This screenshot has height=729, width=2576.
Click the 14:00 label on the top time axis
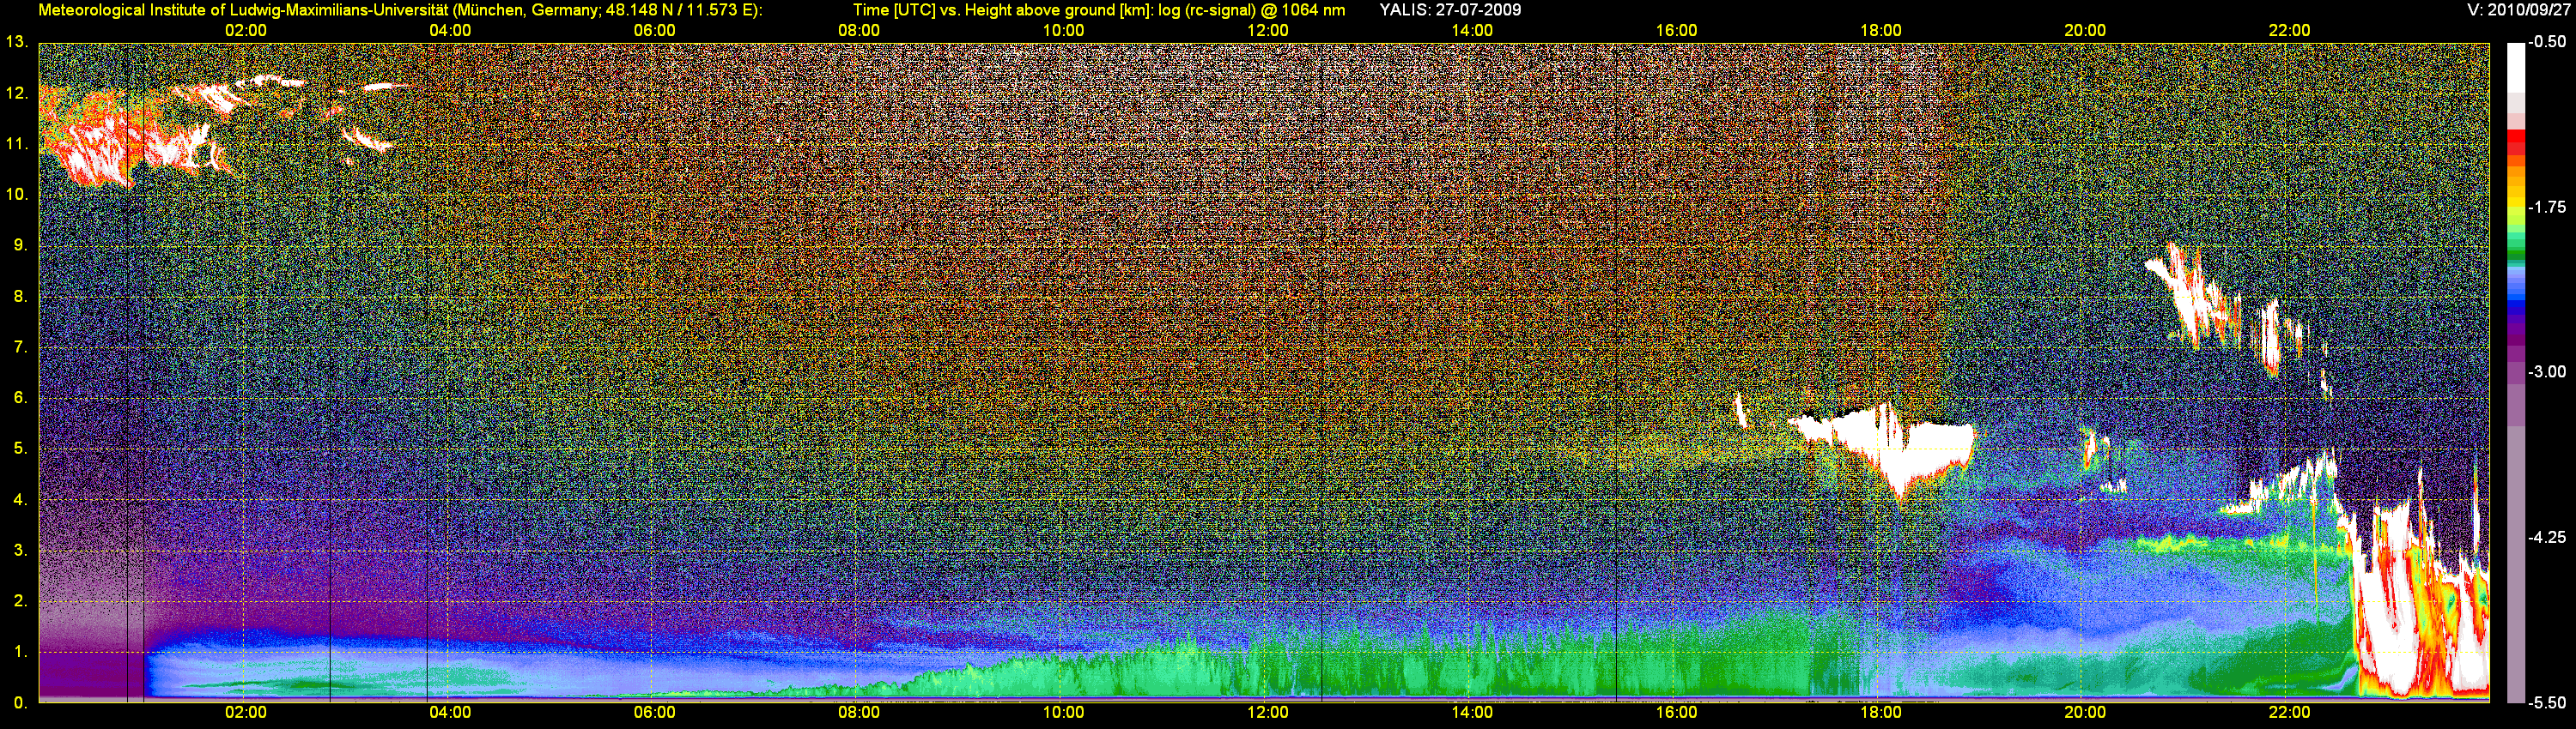pos(1472,31)
